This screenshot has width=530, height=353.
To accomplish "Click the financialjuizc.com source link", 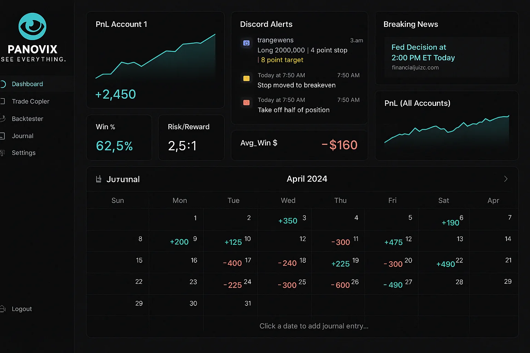I will point(415,68).
